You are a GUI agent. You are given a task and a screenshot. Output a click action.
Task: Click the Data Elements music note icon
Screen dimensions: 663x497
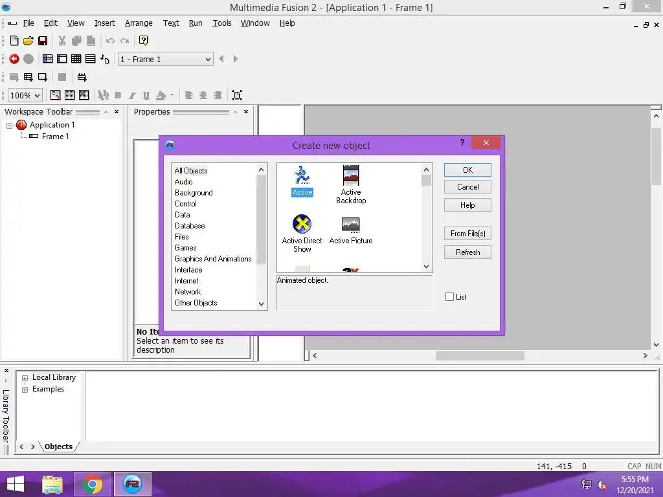[x=105, y=59]
